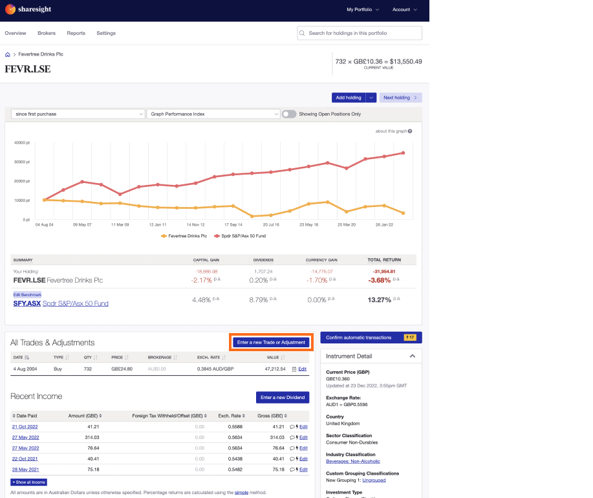Open the Beverages: Non-Alcoholic industry link
This screenshot has width=593, height=498.
(x=353, y=461)
